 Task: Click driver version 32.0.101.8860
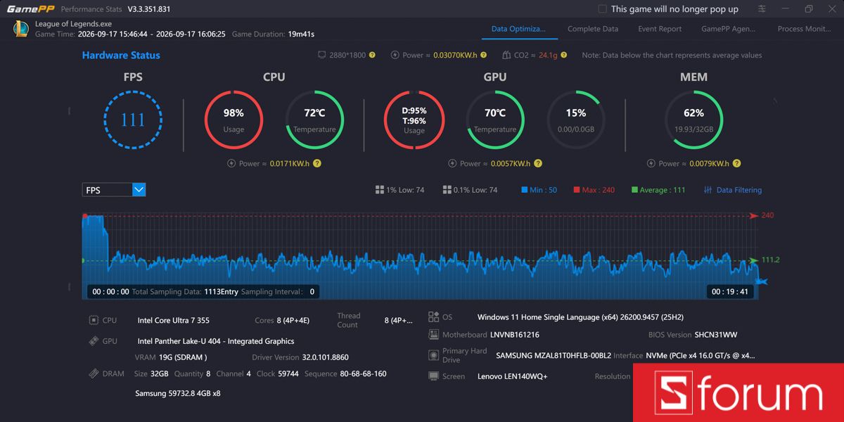[x=325, y=357]
